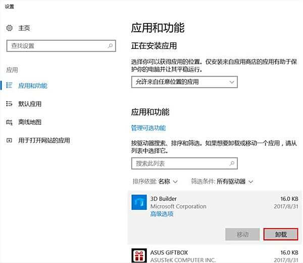Focus the 搜索此列表 search field

184,164
